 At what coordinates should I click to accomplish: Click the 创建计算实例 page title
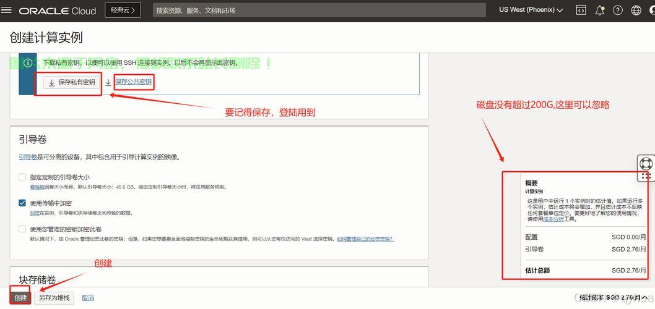46,38
